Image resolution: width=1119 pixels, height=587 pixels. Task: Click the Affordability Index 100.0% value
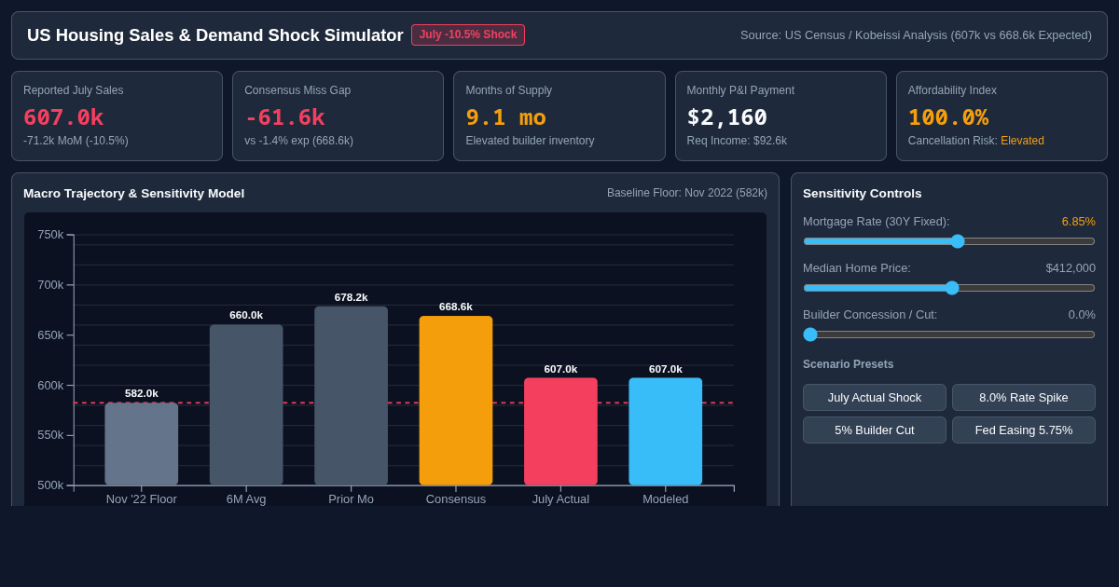click(x=948, y=117)
